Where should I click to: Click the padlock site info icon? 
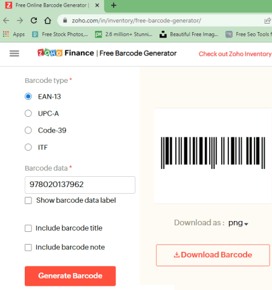pos(65,21)
